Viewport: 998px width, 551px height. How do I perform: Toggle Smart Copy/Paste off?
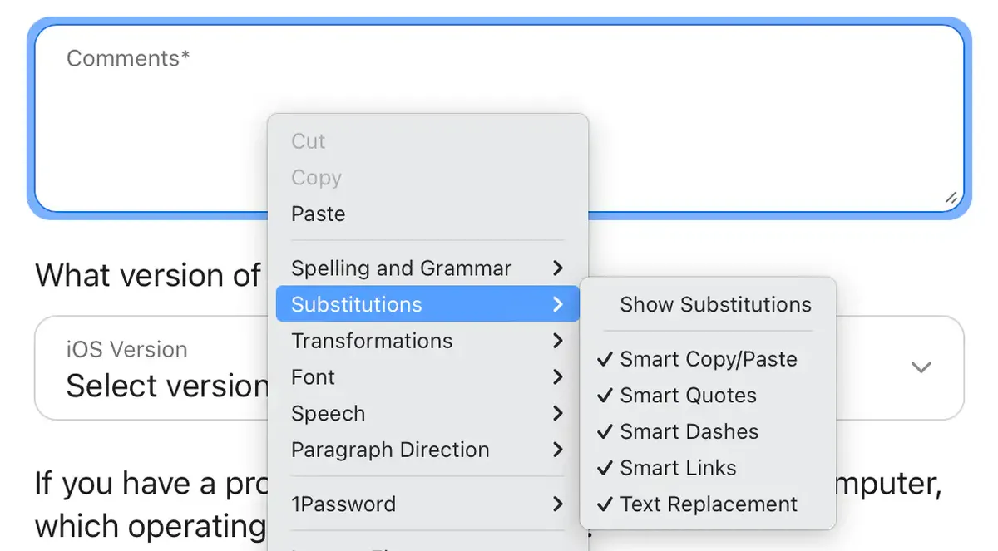pyautogui.click(x=708, y=359)
